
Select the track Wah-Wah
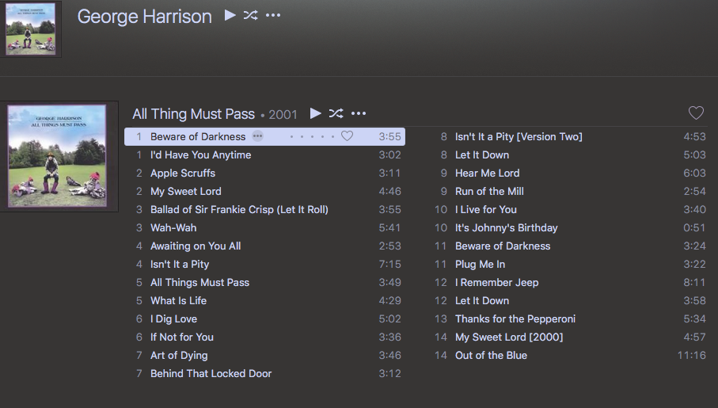(x=264, y=228)
